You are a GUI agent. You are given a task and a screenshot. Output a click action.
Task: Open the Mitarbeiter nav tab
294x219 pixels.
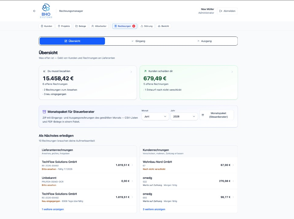pyautogui.click(x=99, y=26)
